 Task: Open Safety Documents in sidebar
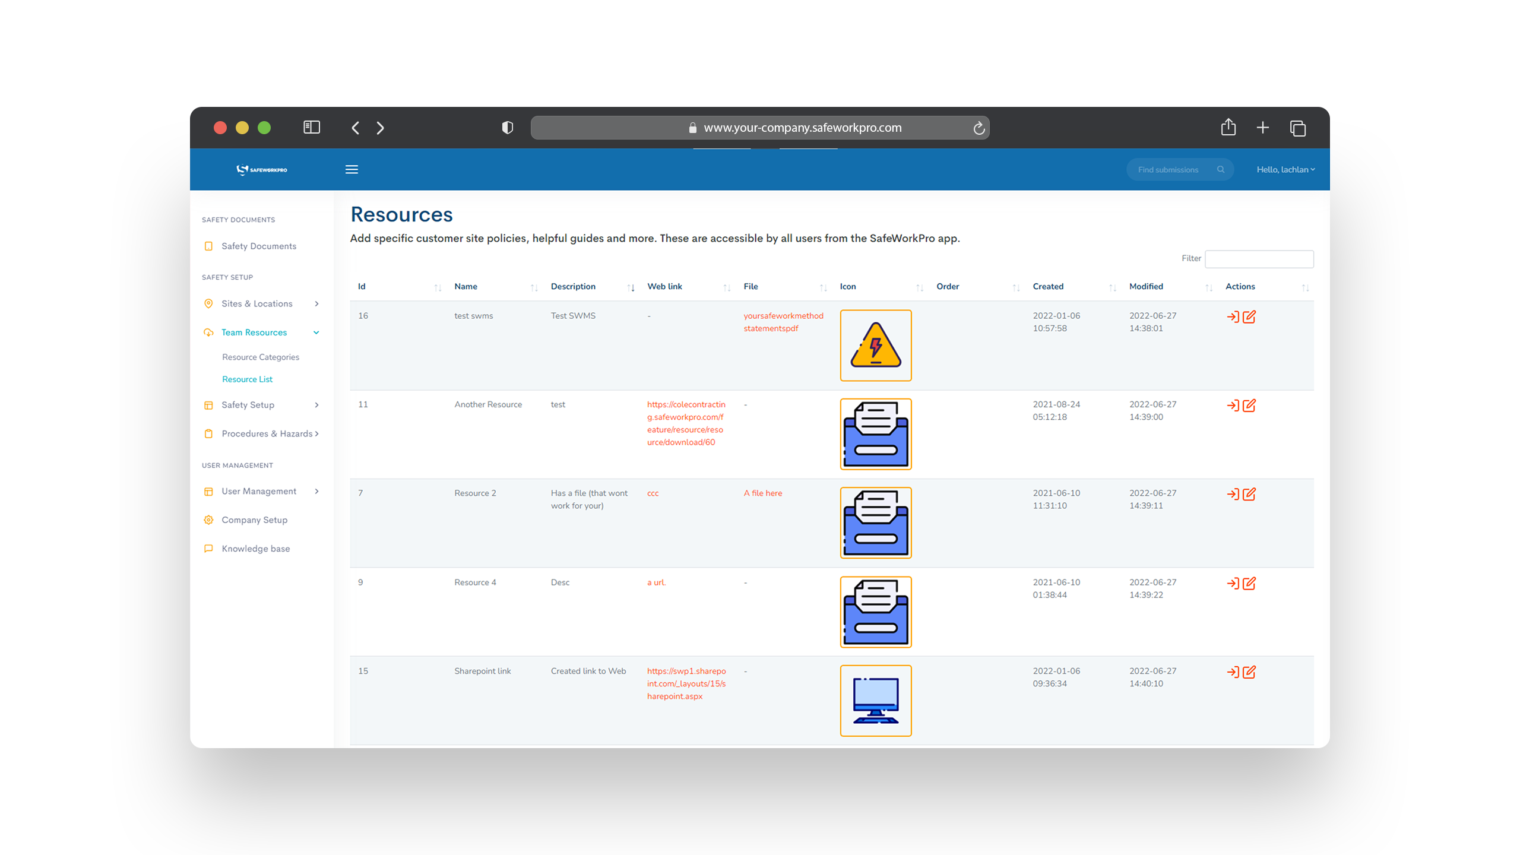(259, 246)
